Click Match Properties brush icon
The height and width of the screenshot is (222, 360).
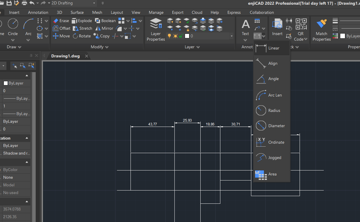321,29
